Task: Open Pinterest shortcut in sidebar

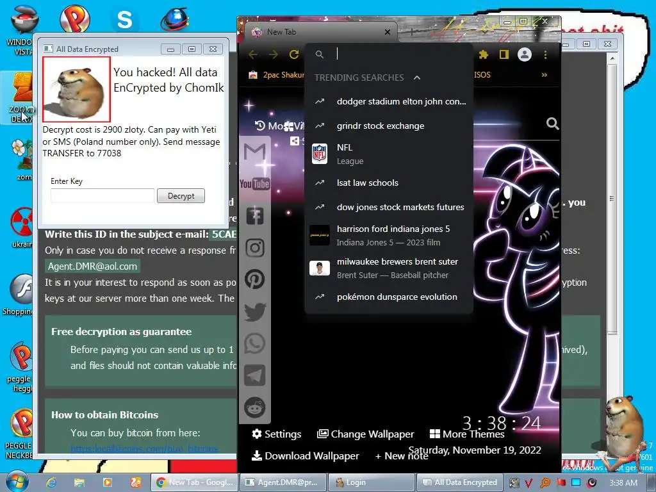Action: click(255, 279)
